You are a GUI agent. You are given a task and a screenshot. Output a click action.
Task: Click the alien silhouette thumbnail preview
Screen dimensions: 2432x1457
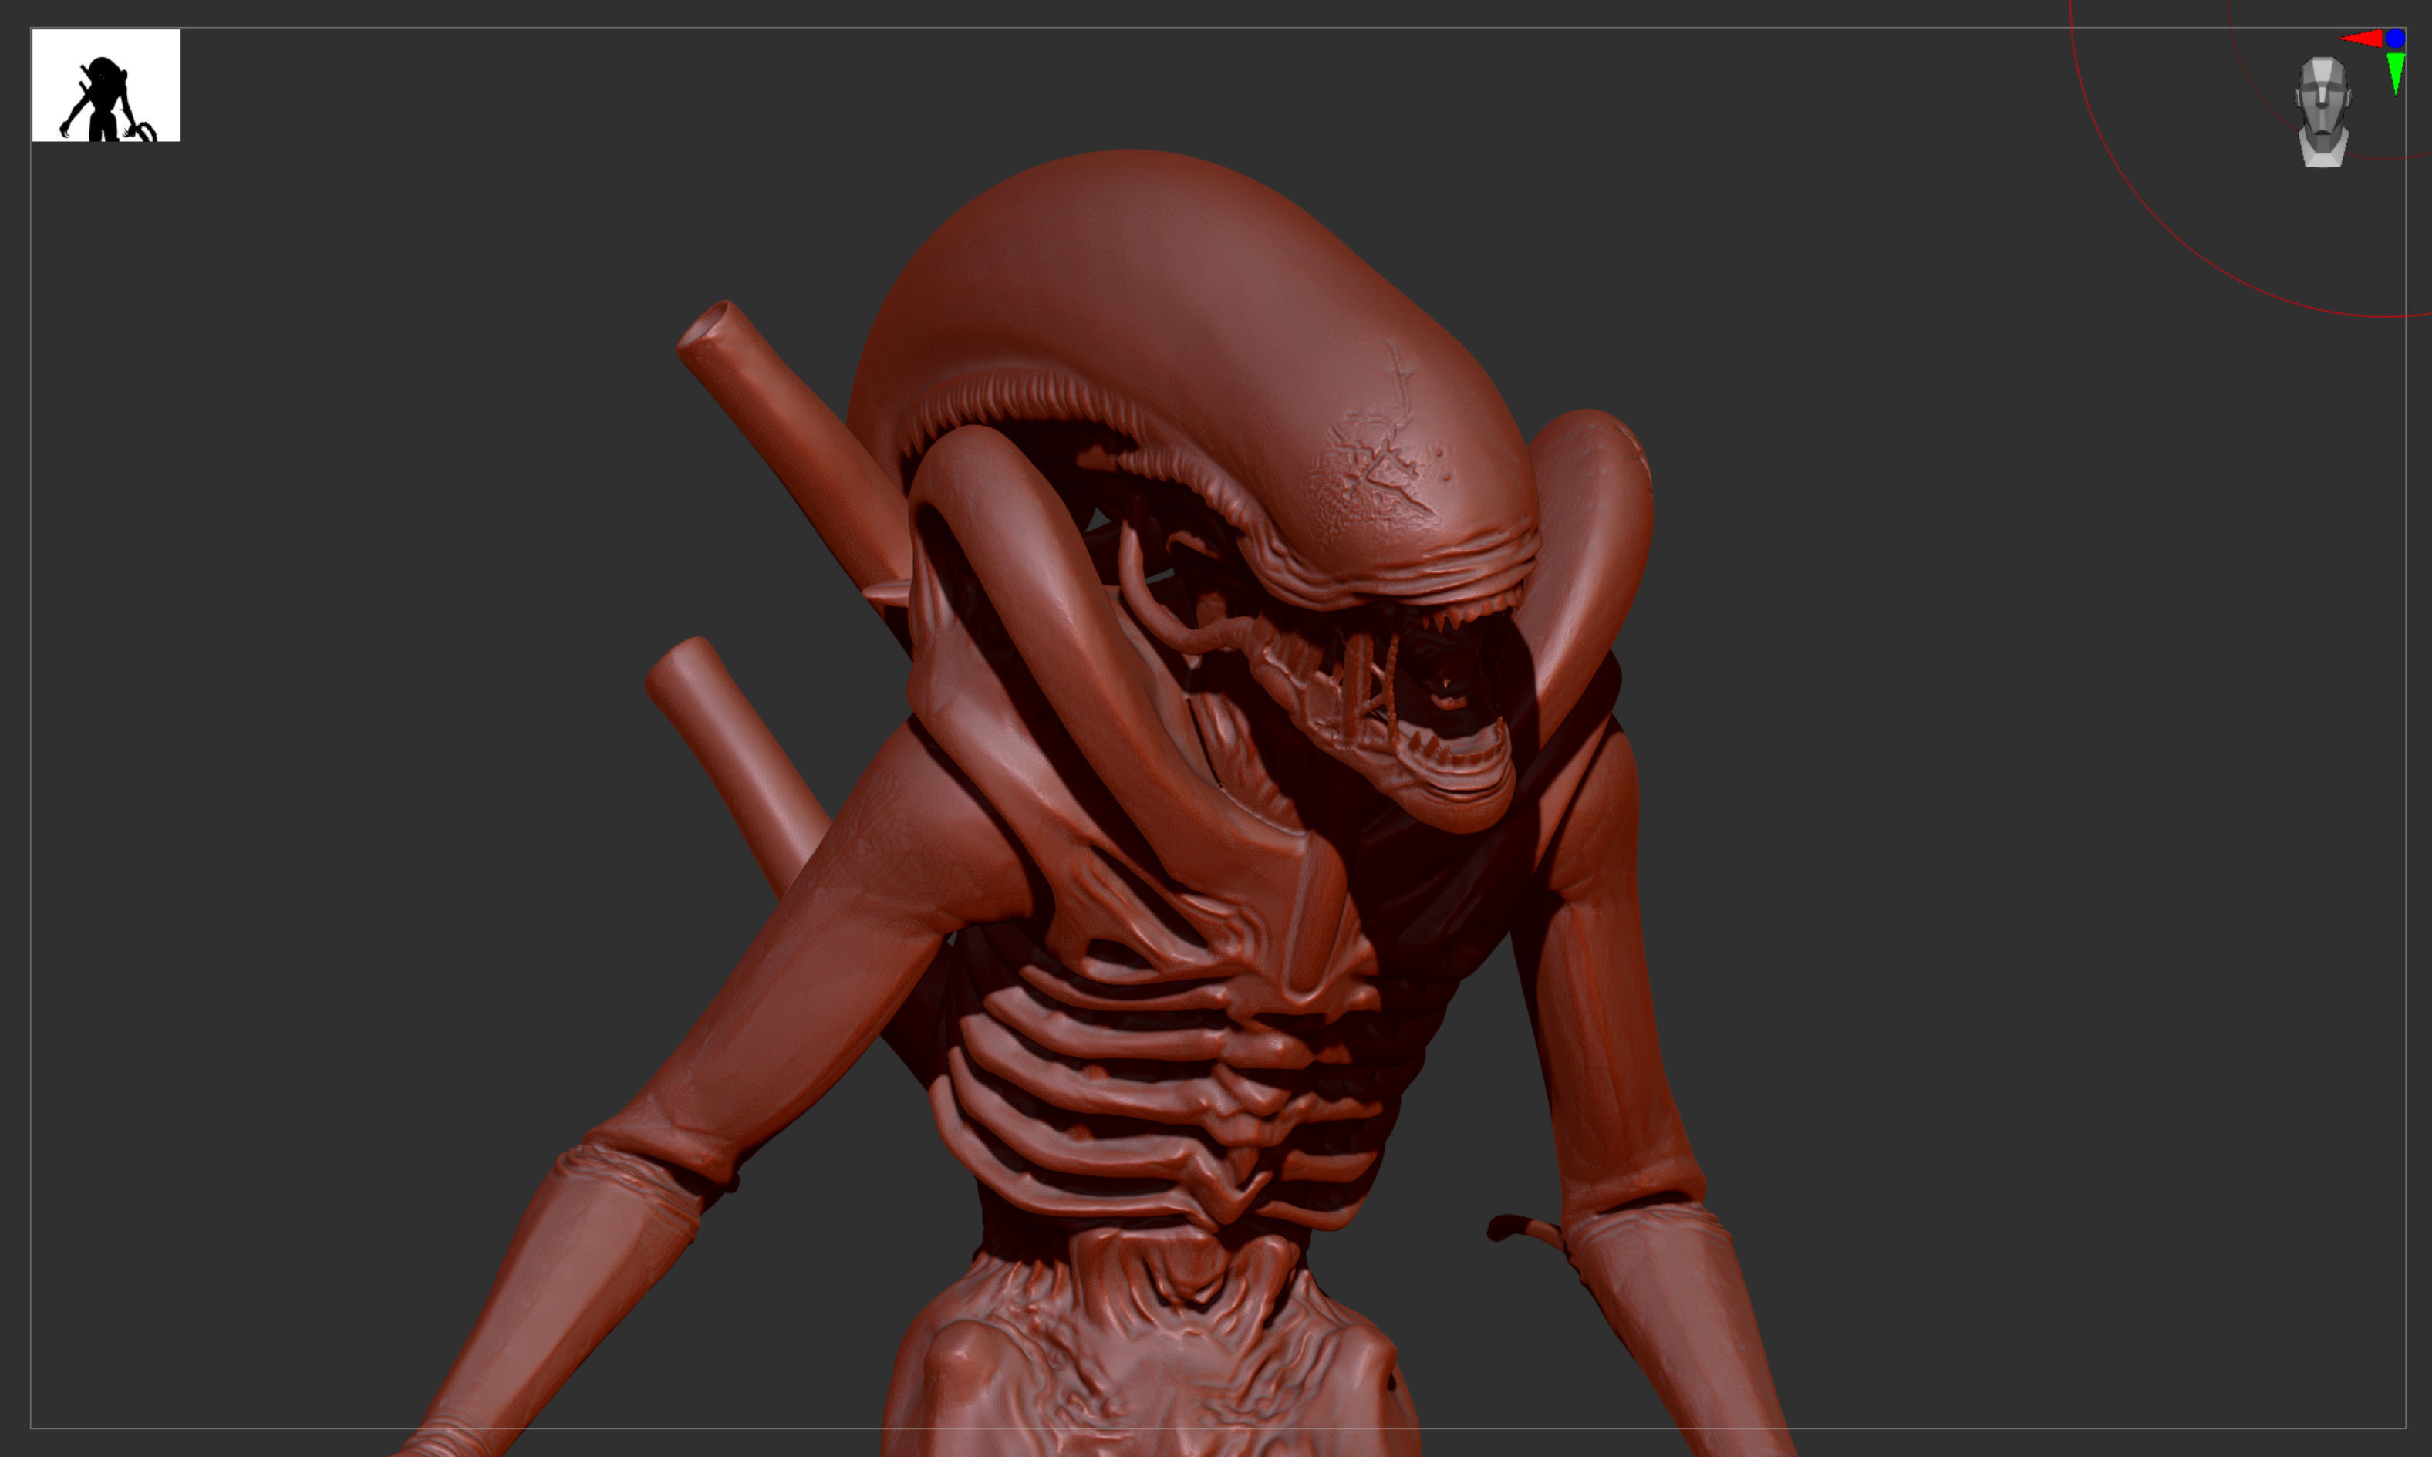coord(106,86)
